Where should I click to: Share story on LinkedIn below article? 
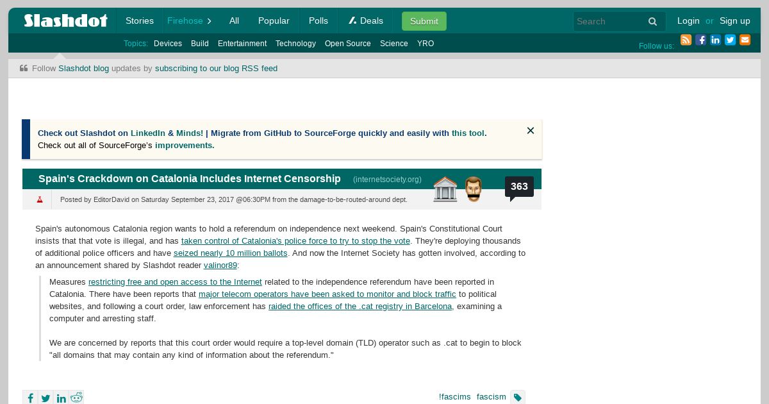coord(61,398)
